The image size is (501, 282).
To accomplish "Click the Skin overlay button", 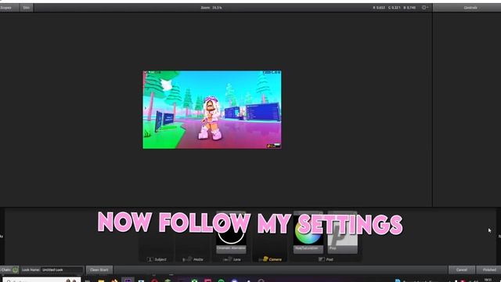I will pos(26,8).
